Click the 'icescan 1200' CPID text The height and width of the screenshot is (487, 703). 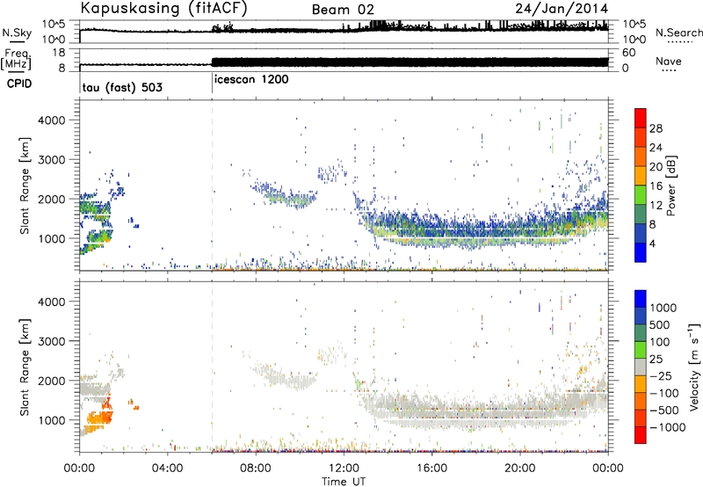[251, 79]
